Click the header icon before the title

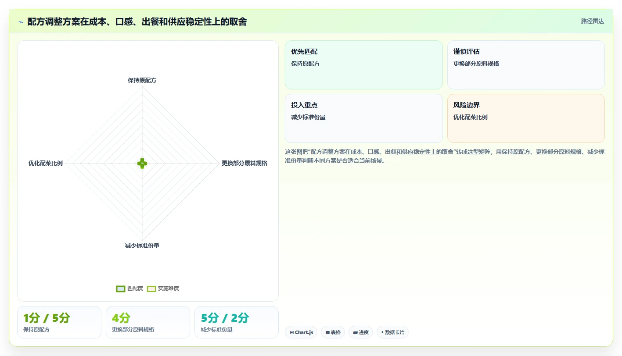(x=21, y=22)
